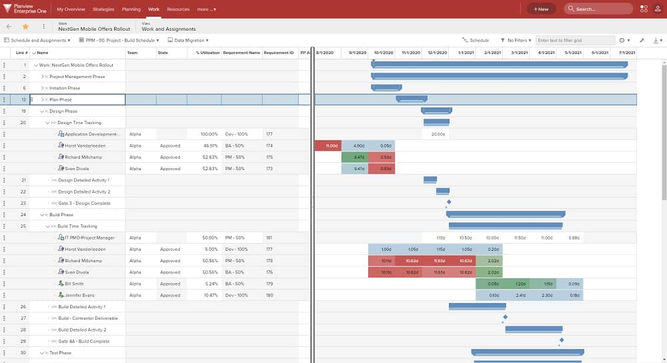Click the wrench settings icon

click(x=642, y=41)
